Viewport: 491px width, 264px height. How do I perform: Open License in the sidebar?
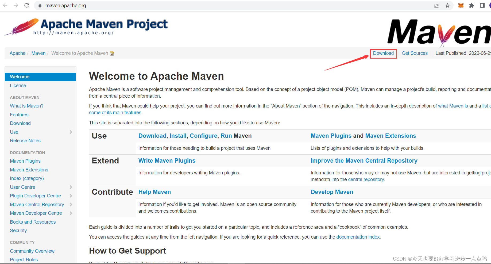(18, 86)
